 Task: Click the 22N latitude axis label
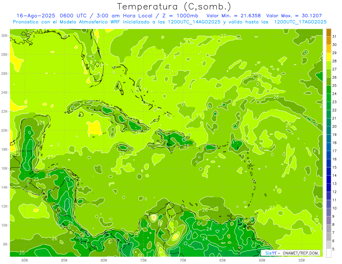(x=5, y=111)
